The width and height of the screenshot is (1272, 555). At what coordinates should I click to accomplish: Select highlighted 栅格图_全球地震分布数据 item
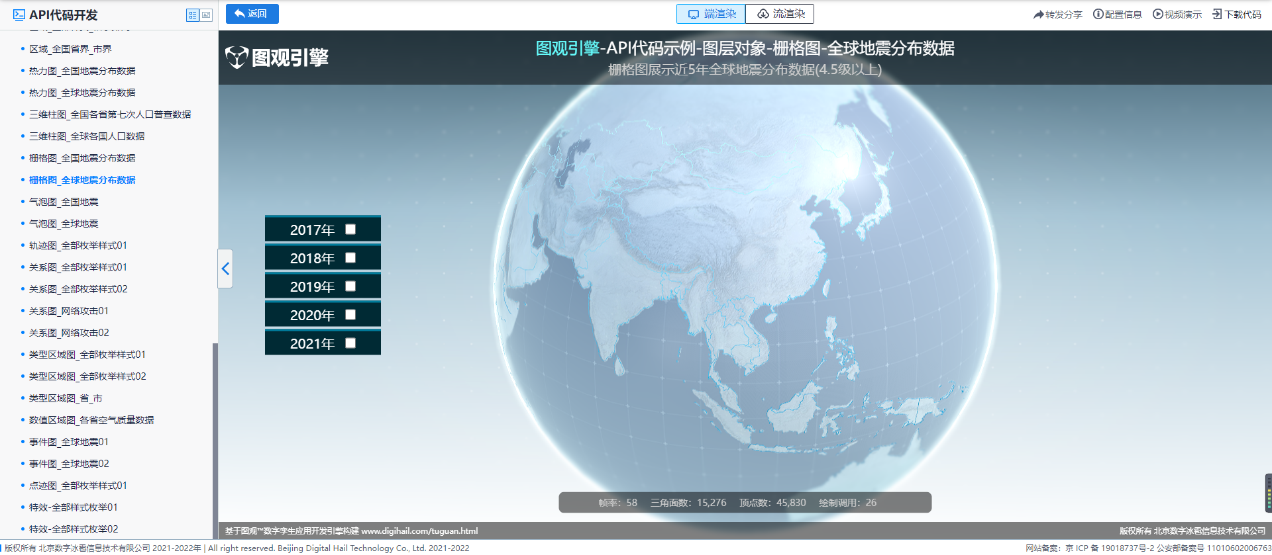pos(82,180)
